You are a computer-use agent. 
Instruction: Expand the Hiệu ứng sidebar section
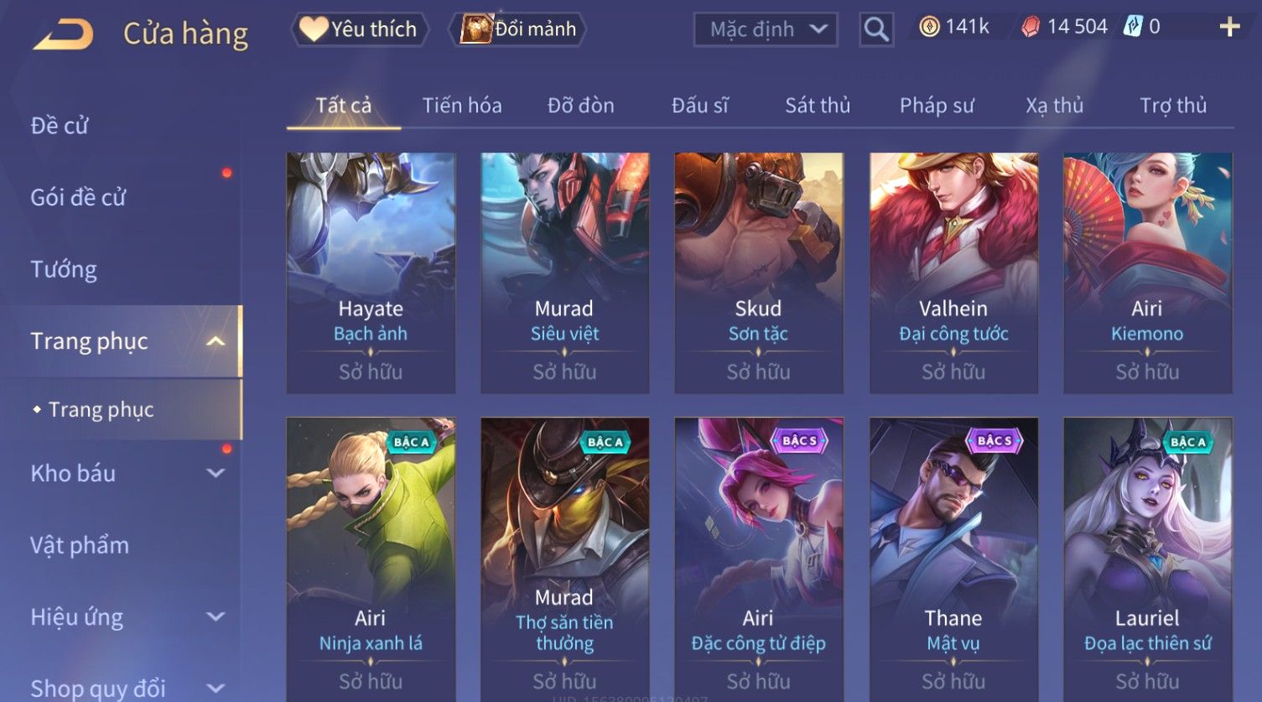coord(216,617)
